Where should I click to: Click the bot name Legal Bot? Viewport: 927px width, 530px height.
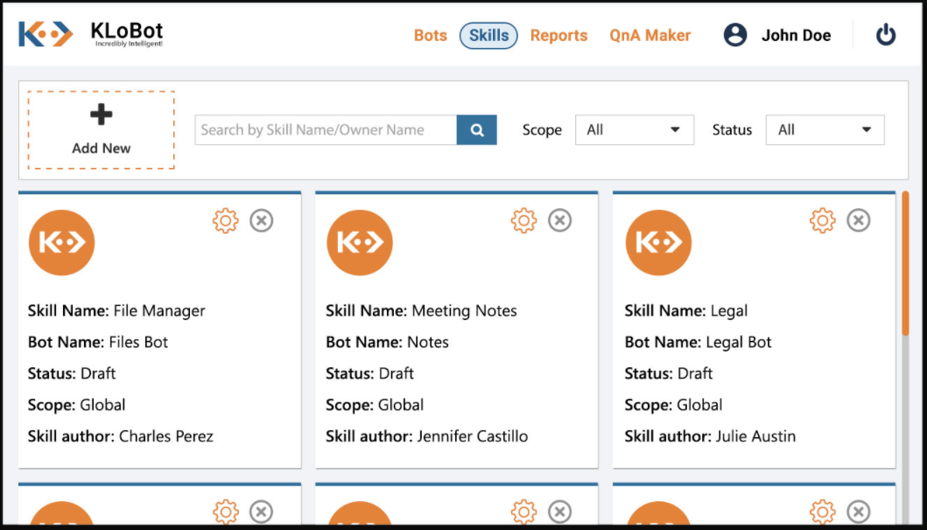coord(739,342)
